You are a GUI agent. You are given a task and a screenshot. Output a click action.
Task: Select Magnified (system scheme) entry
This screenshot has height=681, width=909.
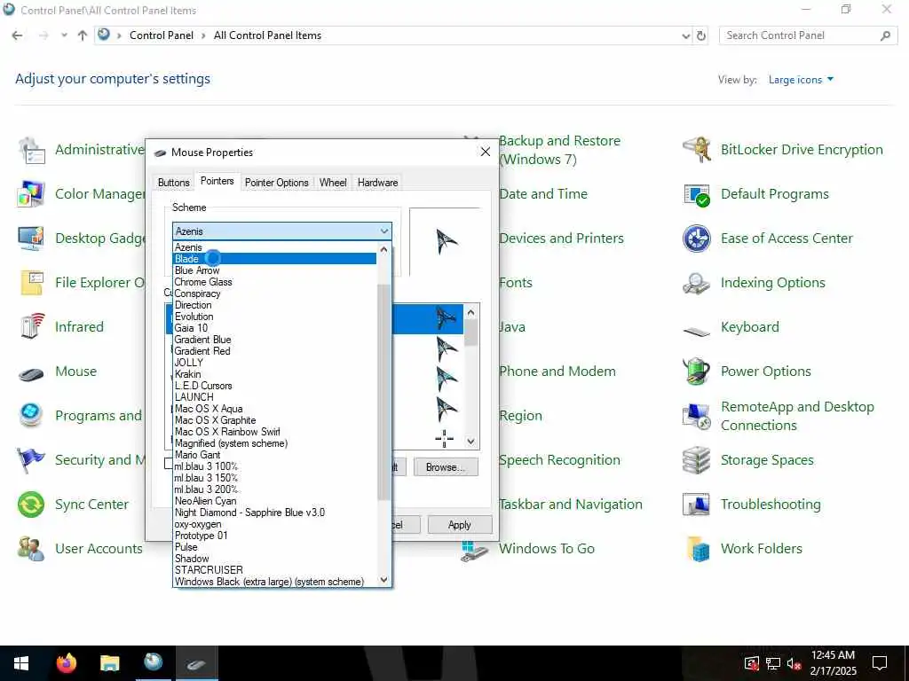click(x=275, y=443)
